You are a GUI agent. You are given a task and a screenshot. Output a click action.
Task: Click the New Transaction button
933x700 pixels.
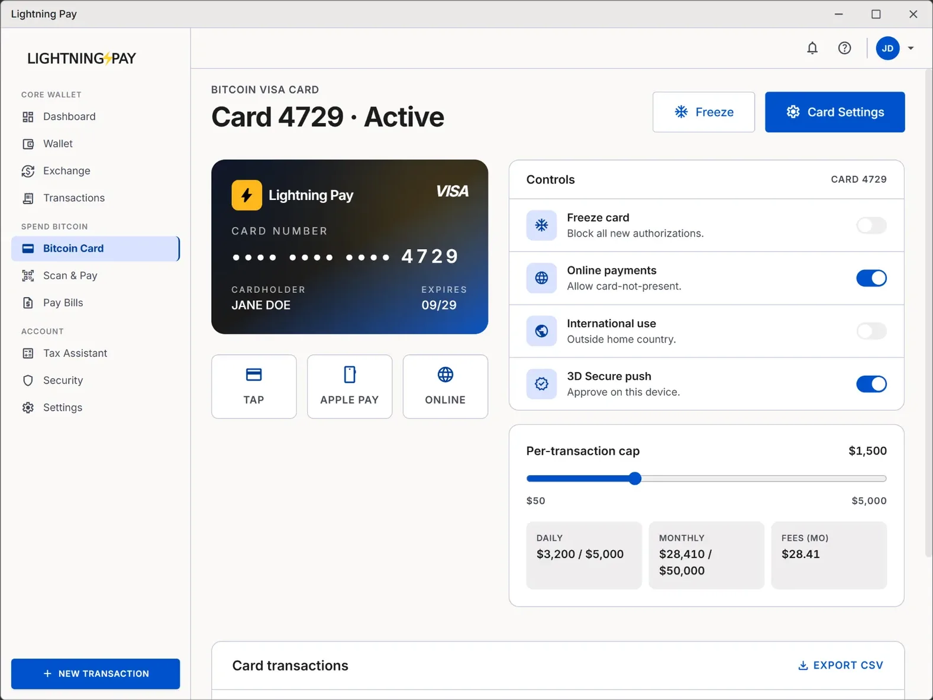pos(95,674)
